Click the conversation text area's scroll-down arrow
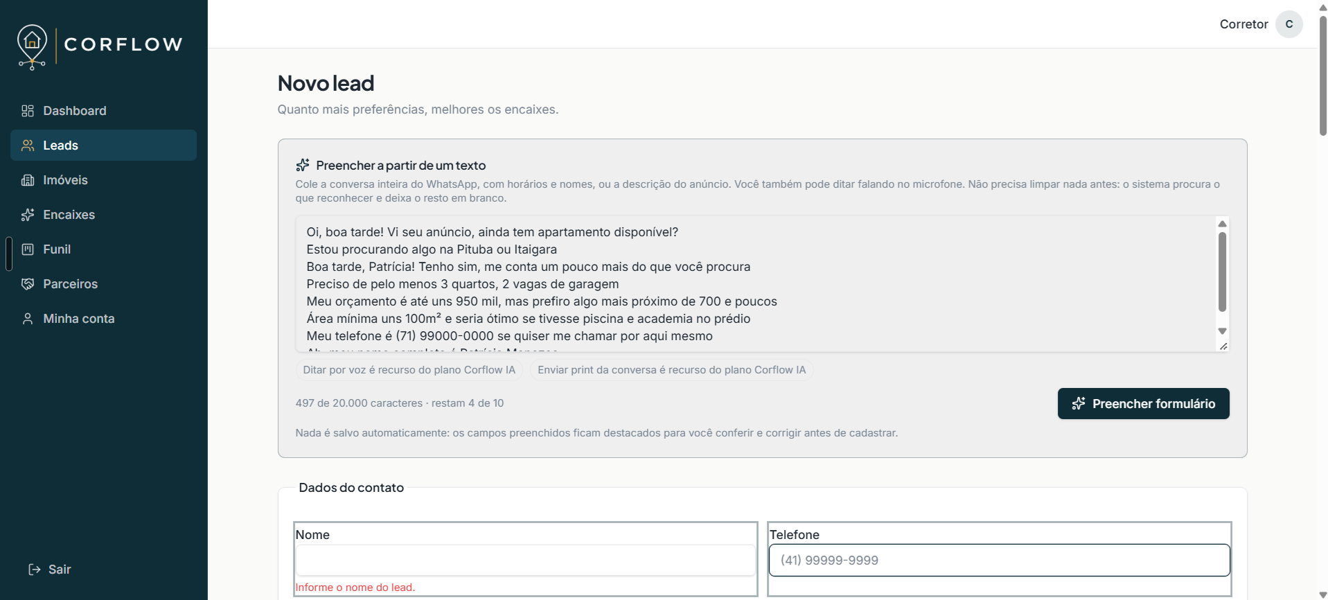 1222,331
